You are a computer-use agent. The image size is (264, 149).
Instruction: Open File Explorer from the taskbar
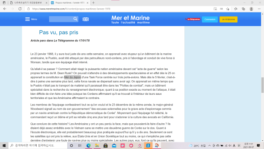point(97,145)
